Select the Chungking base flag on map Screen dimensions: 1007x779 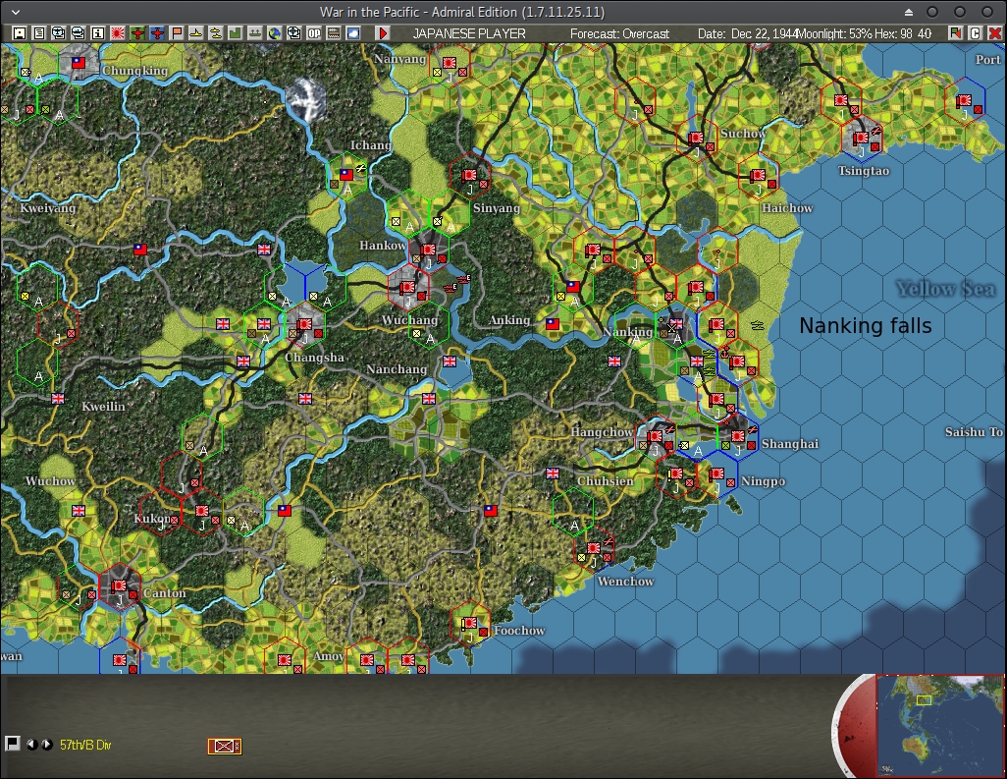tap(79, 62)
